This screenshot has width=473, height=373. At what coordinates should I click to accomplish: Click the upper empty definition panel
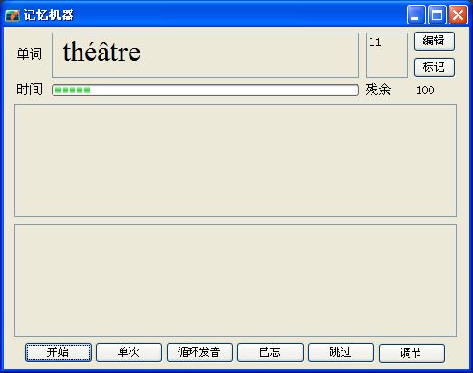tap(236, 160)
